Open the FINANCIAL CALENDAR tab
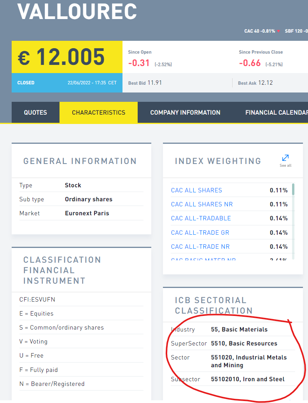 click(276, 112)
